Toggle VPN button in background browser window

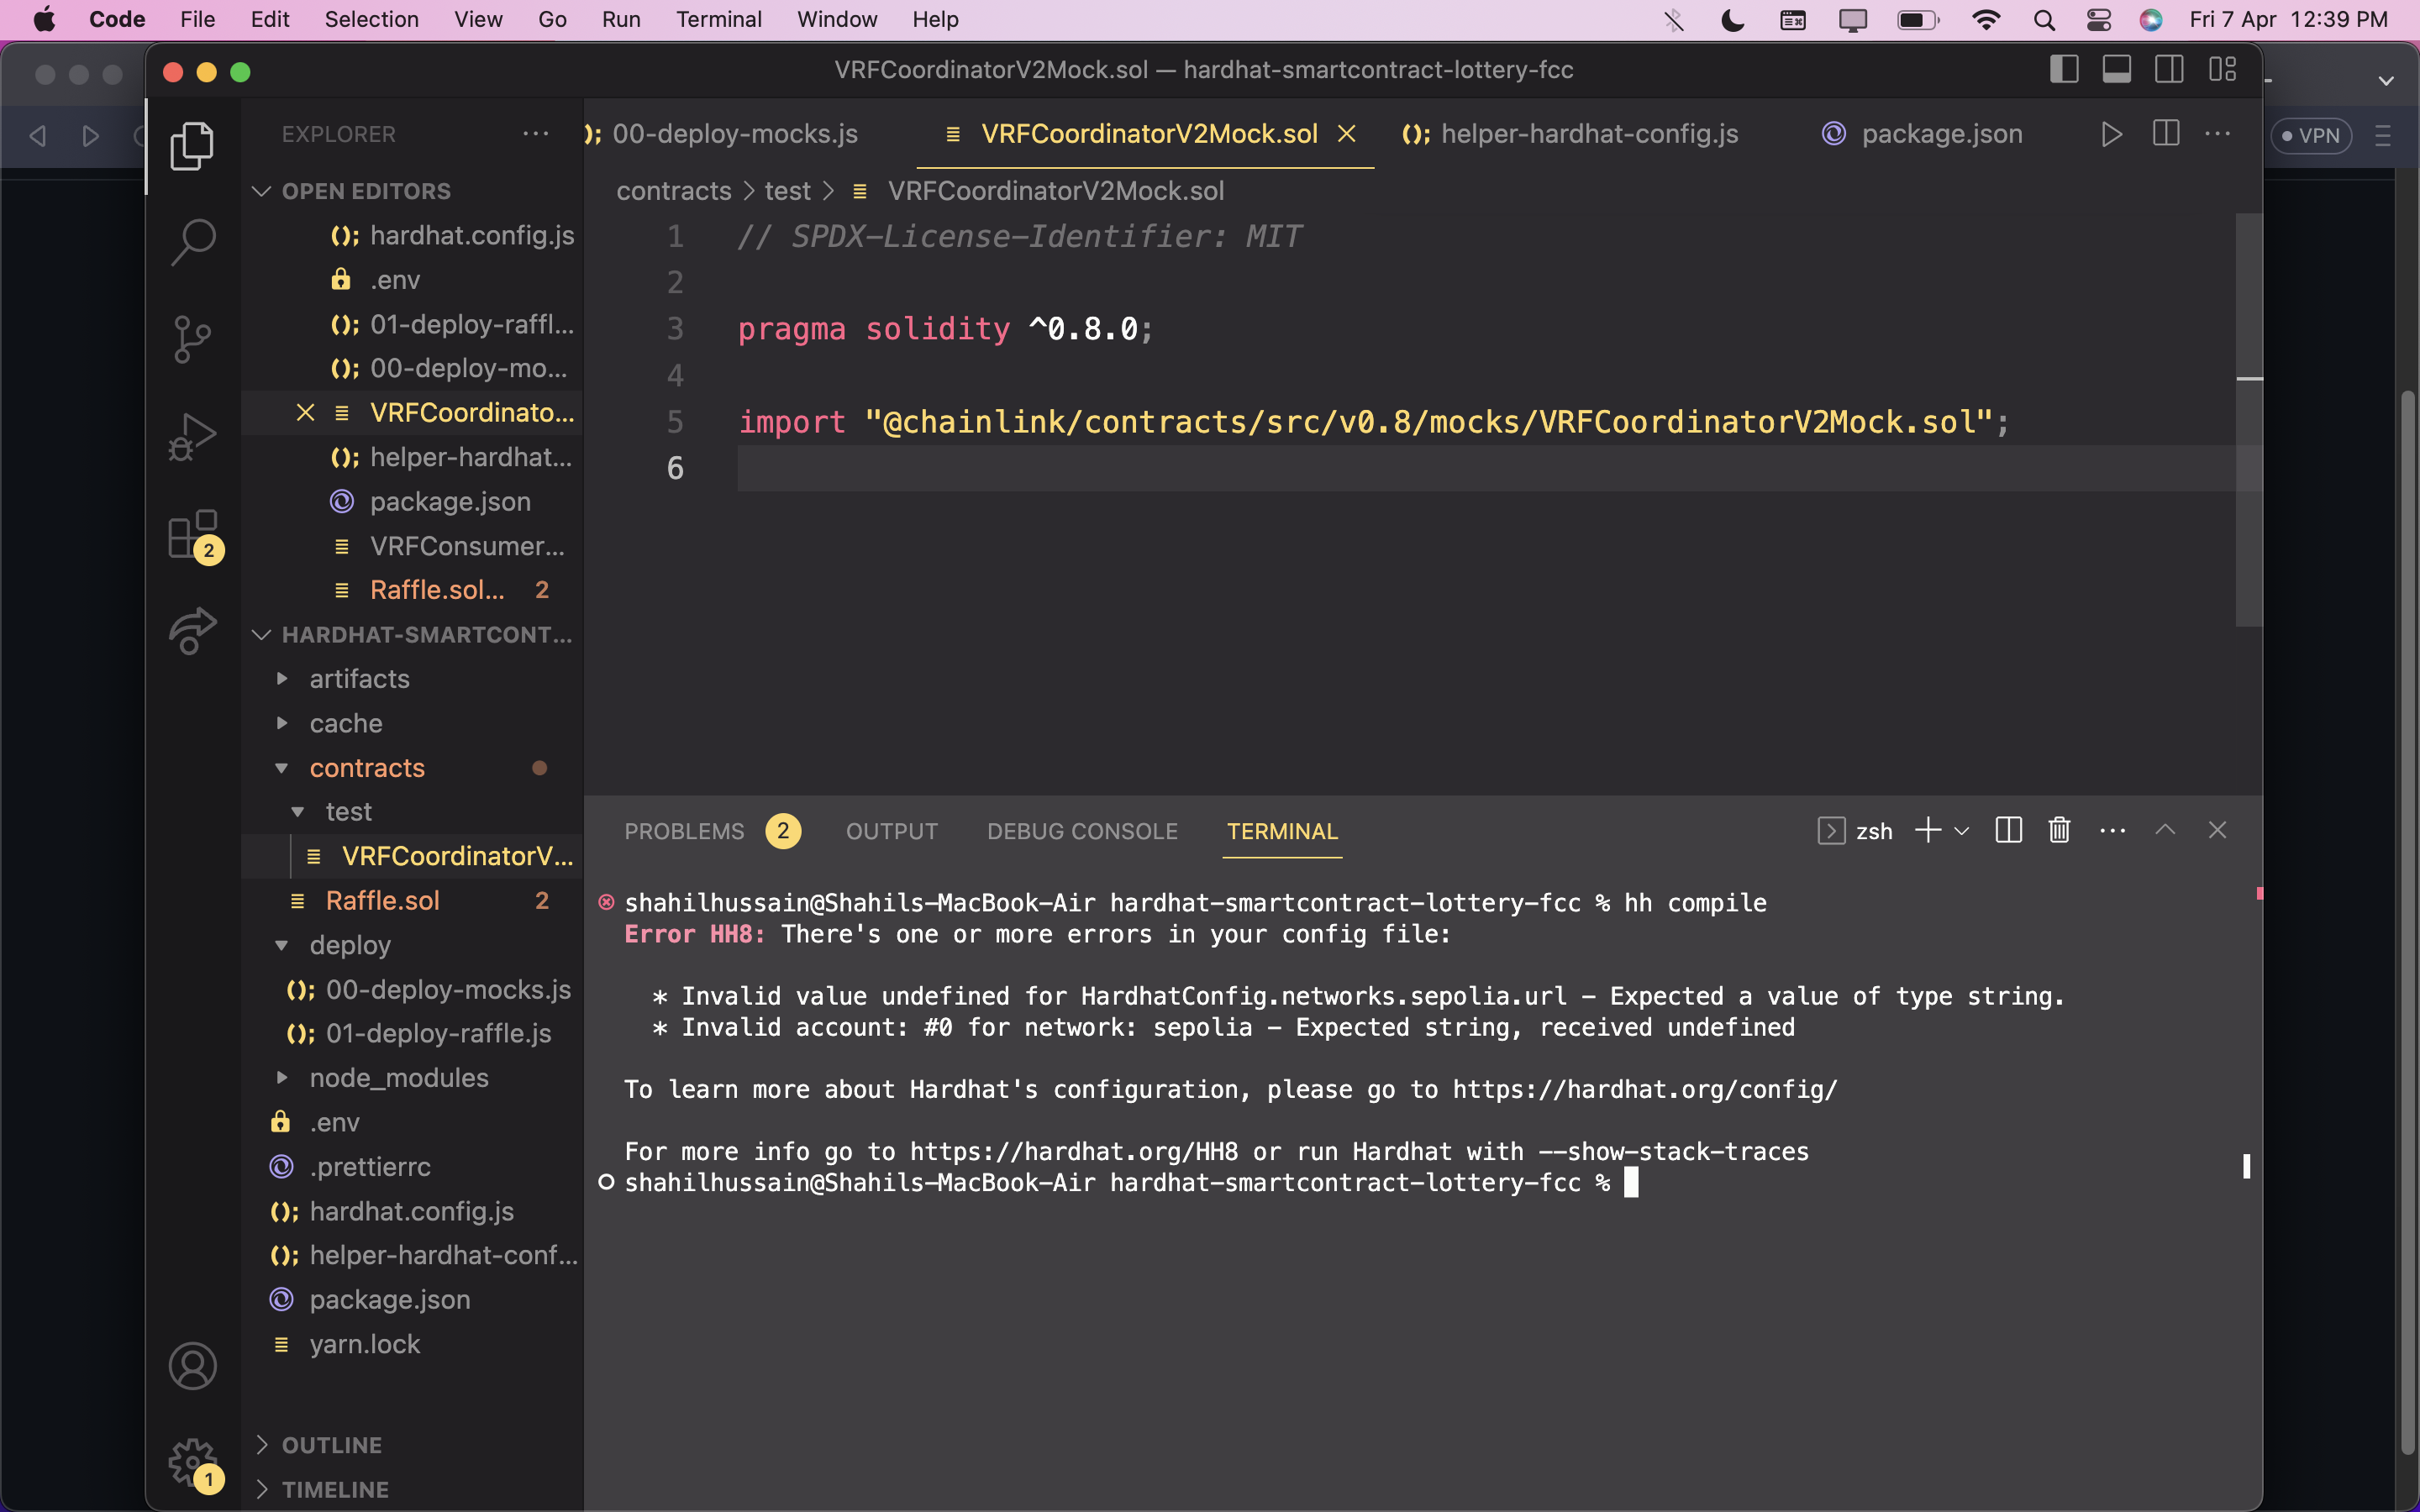point(2311,135)
